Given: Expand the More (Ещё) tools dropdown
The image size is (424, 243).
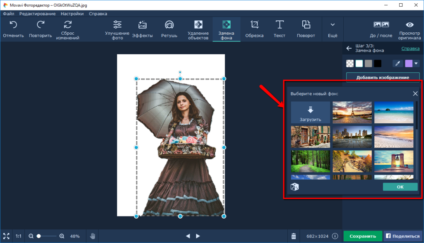Looking at the screenshot, I should (x=332, y=29).
